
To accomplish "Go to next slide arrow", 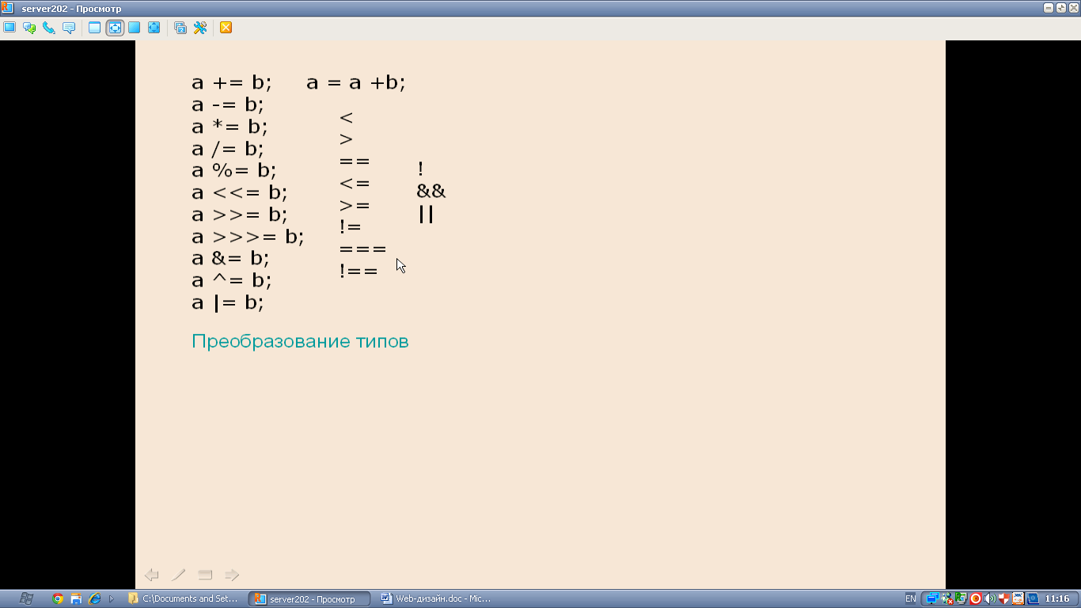I will tap(232, 575).
